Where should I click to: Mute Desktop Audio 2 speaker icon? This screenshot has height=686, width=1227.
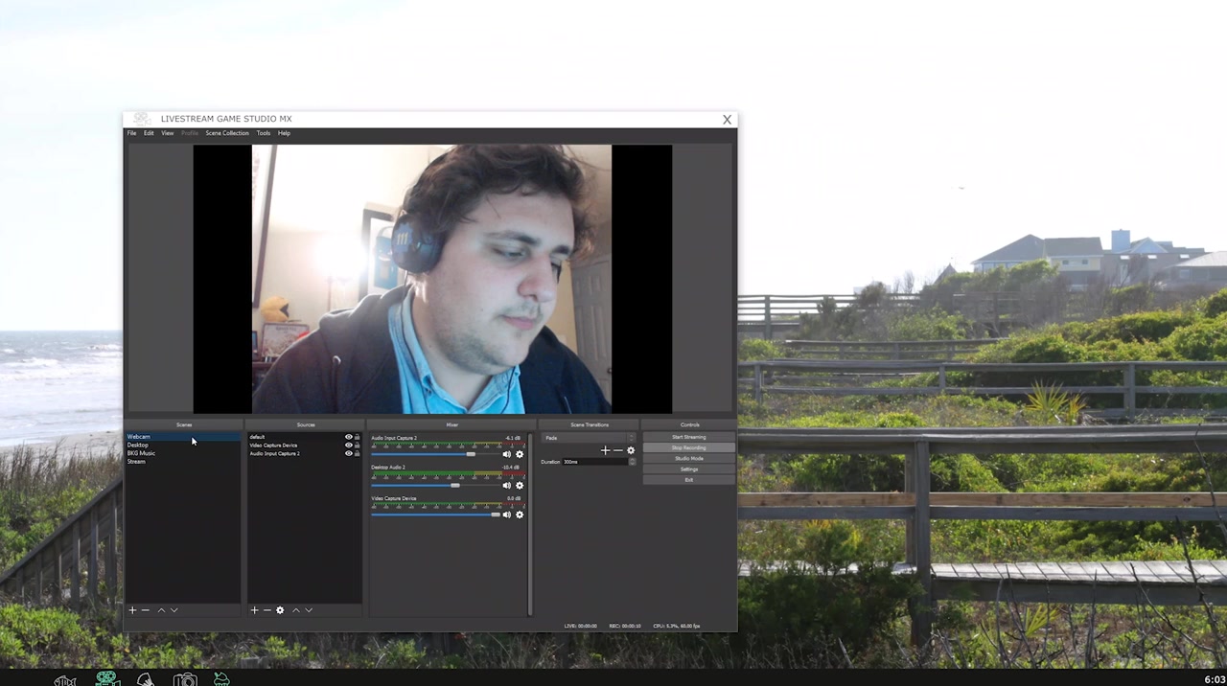point(506,486)
